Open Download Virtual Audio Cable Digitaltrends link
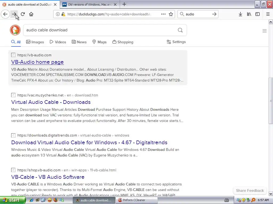Image resolution: width=273 pixels, height=204 pixels. (89, 142)
